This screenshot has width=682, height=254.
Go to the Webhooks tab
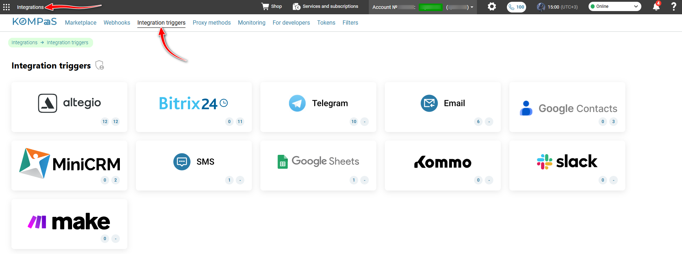tap(117, 22)
